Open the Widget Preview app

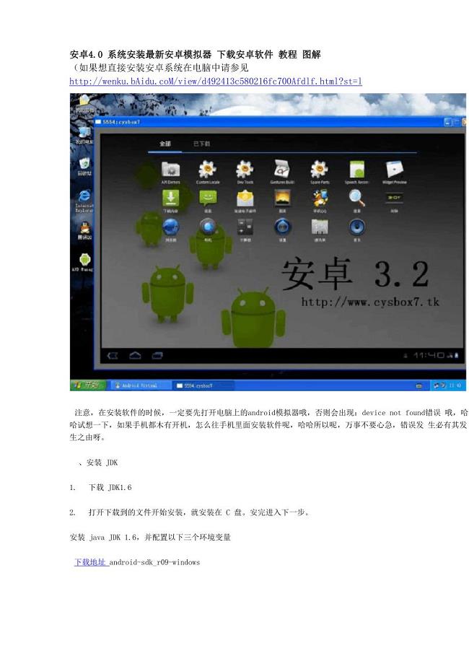tap(394, 170)
